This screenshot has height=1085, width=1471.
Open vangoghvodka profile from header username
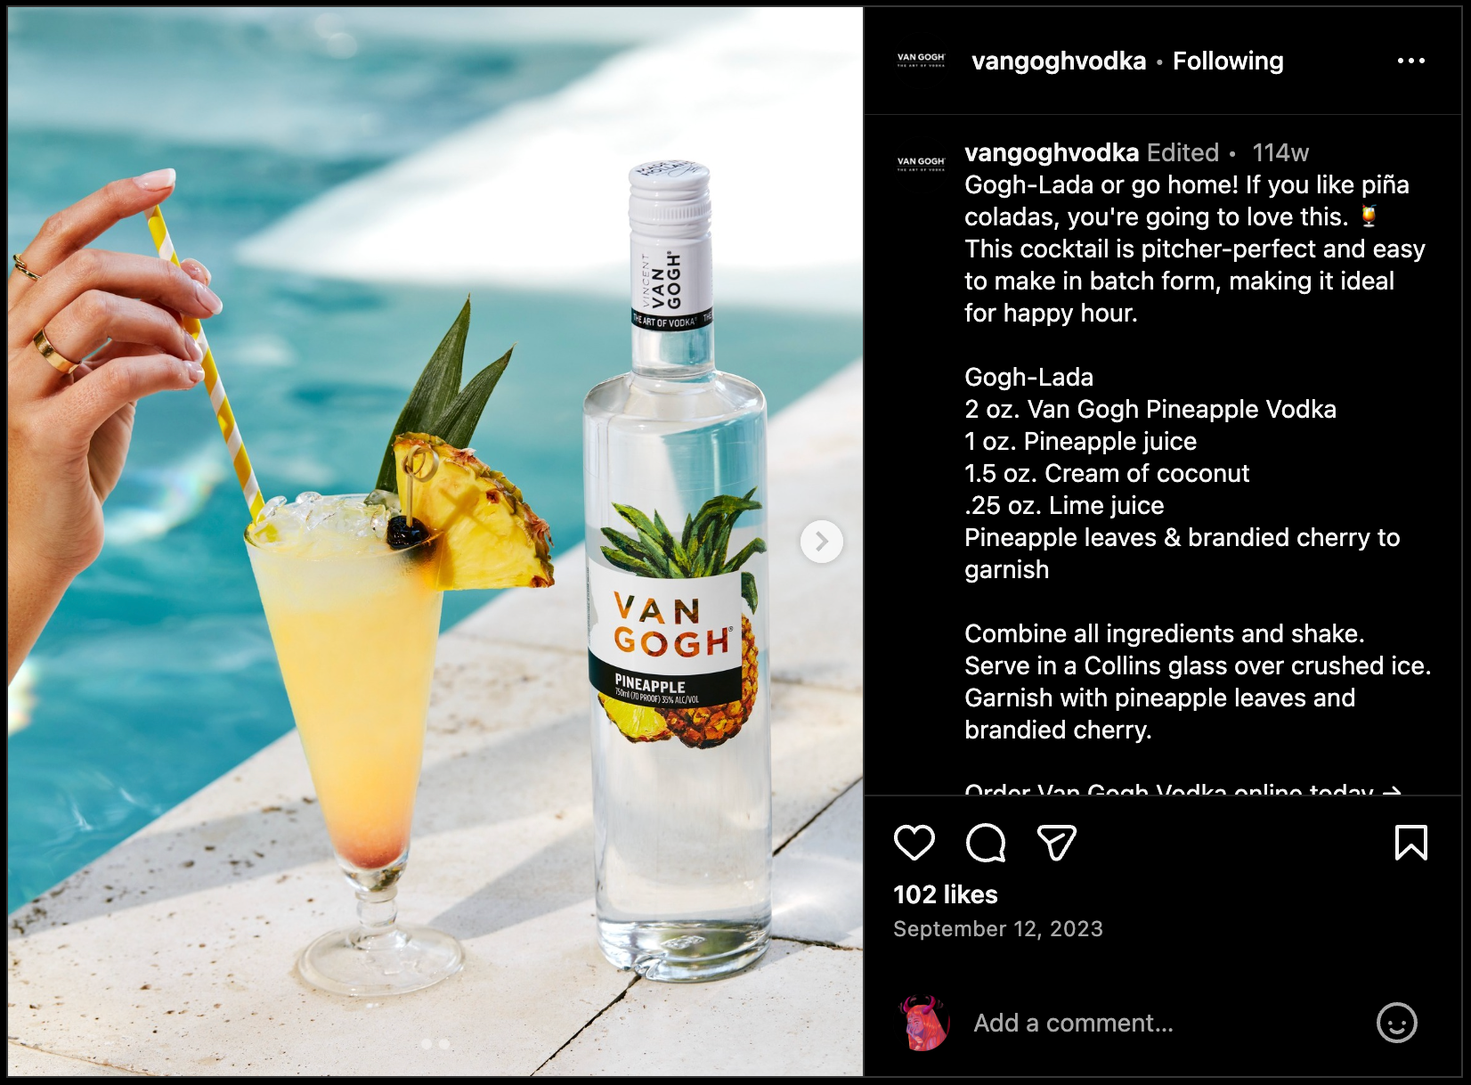coord(1059,61)
